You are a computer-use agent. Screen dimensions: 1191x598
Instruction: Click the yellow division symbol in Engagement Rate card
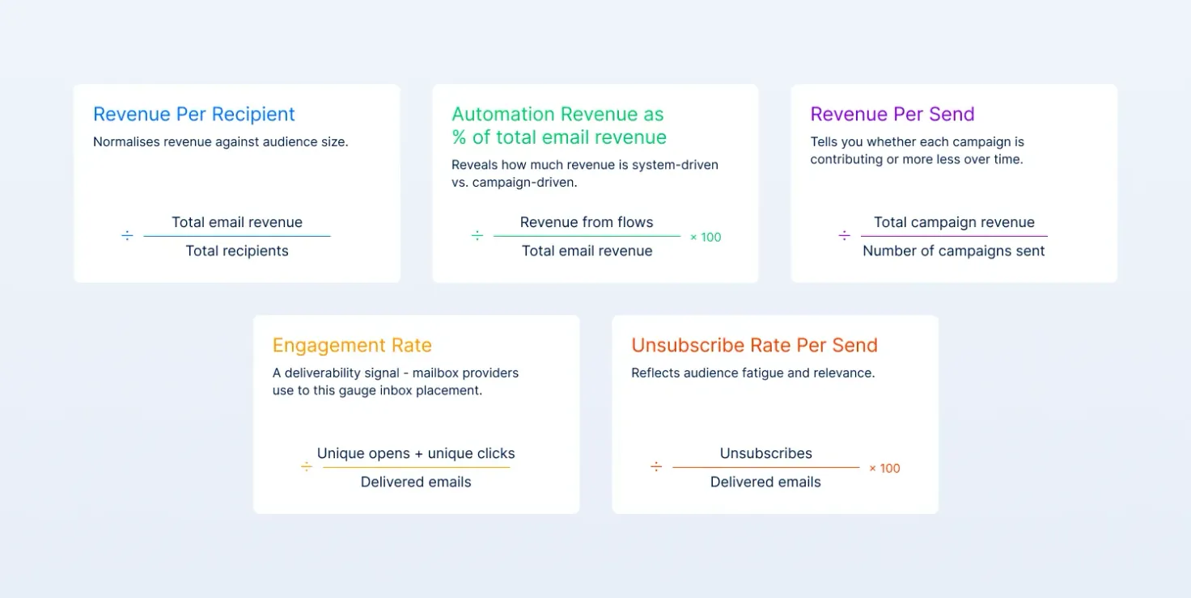(x=307, y=467)
